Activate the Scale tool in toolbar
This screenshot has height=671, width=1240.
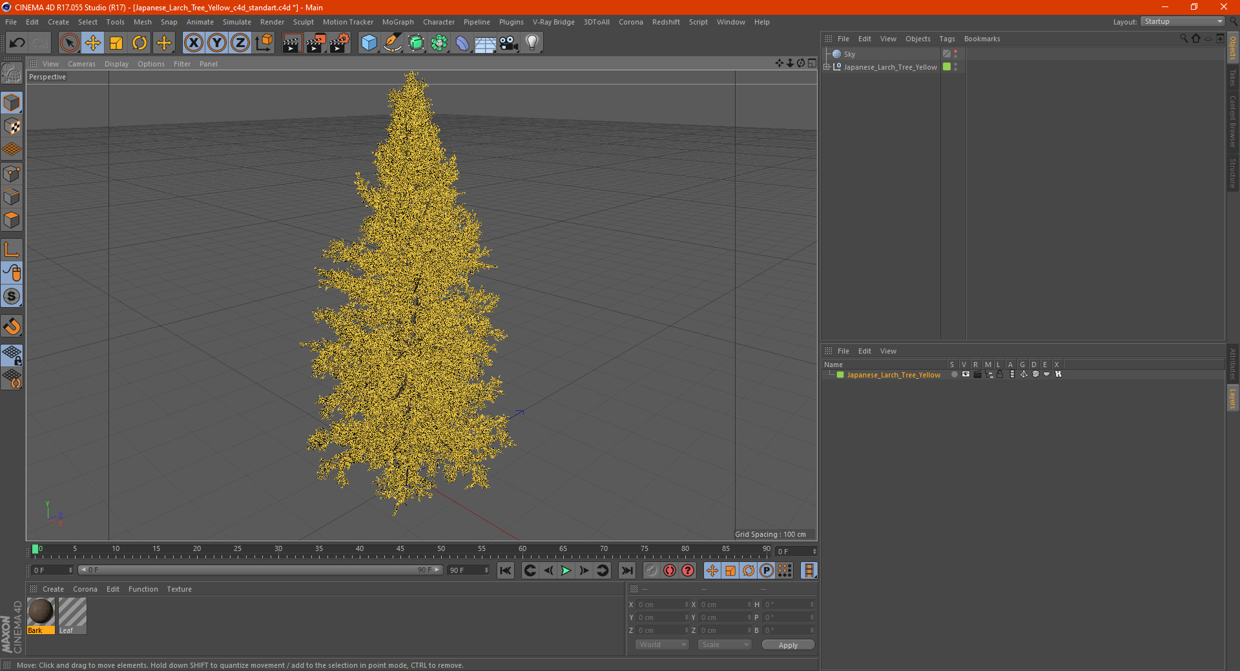[116, 43]
